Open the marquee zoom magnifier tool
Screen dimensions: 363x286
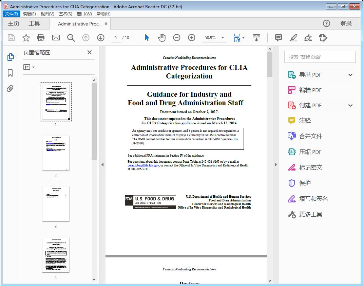click(71, 38)
